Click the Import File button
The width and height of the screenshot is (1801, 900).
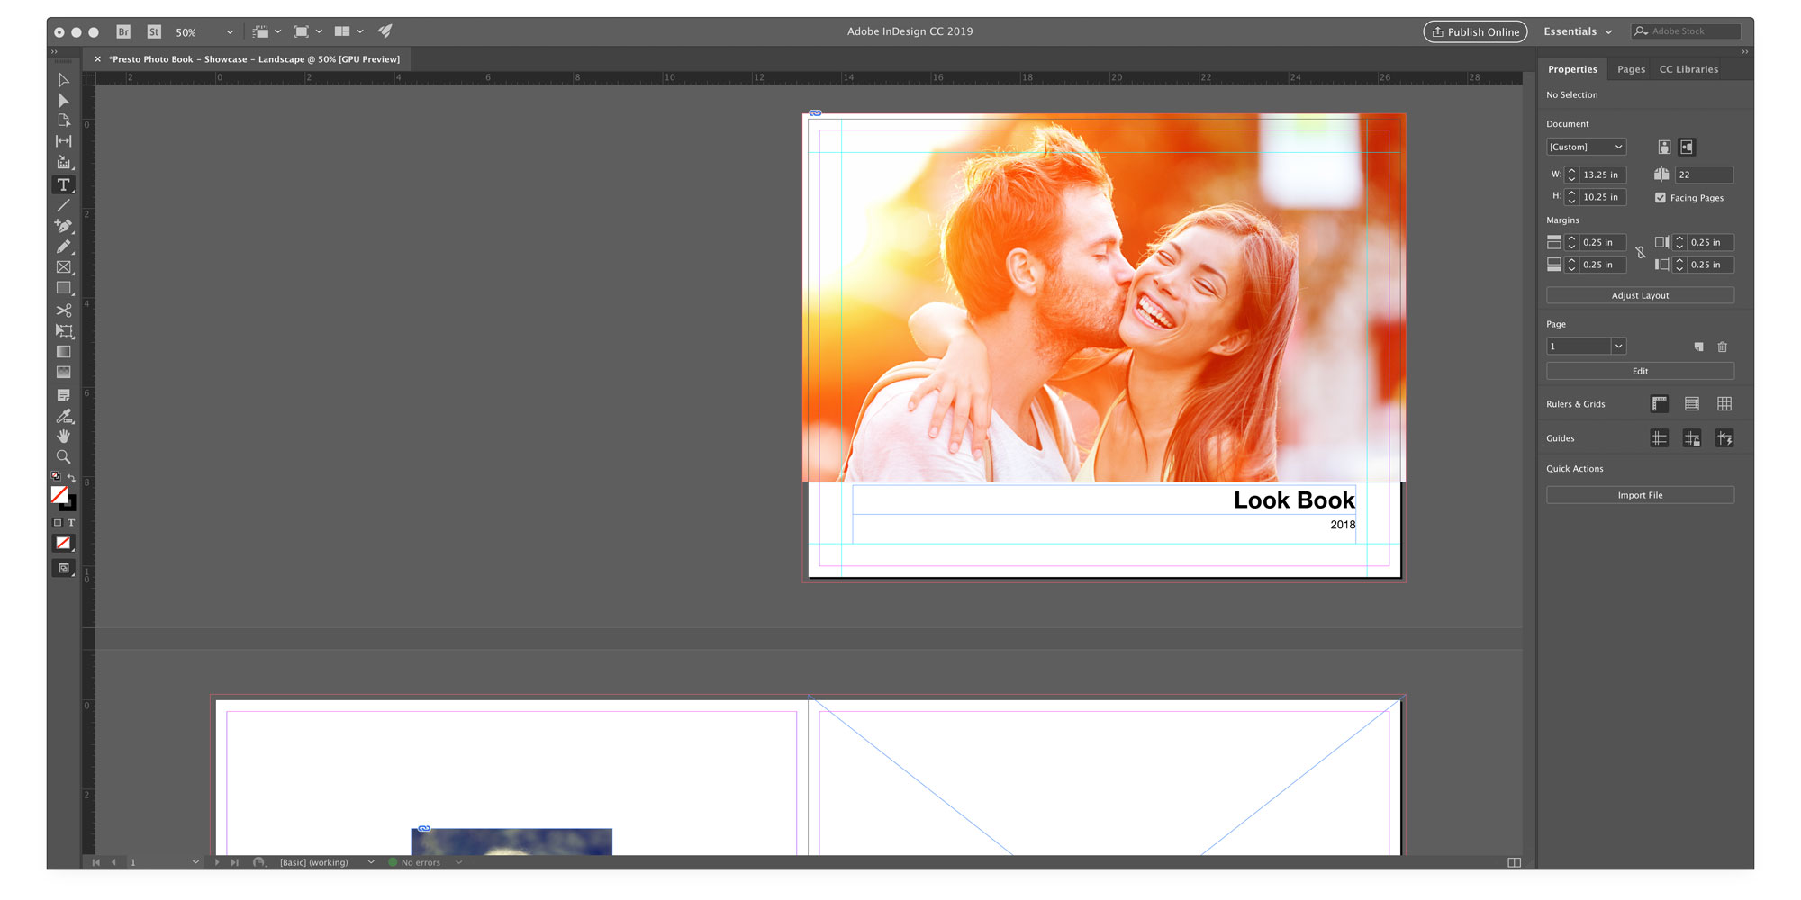click(1639, 494)
